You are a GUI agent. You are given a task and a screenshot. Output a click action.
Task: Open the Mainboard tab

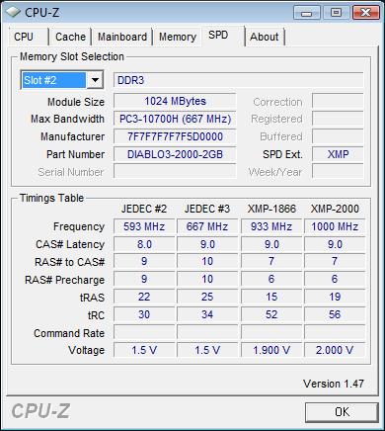(122, 37)
